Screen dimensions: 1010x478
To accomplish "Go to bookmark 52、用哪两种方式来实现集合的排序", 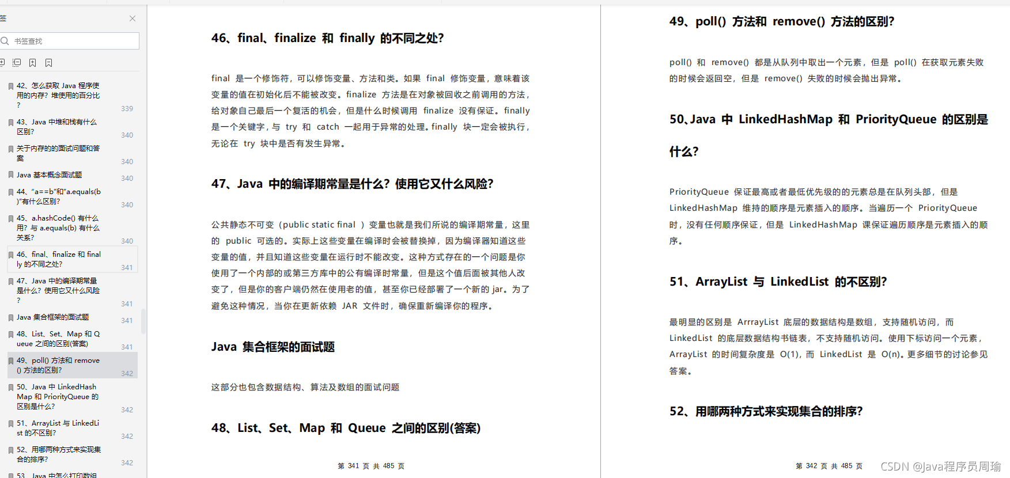I will [72, 454].
